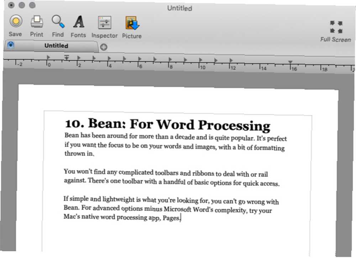Click the words "Microsoft Word's complexity"

(x=205, y=210)
